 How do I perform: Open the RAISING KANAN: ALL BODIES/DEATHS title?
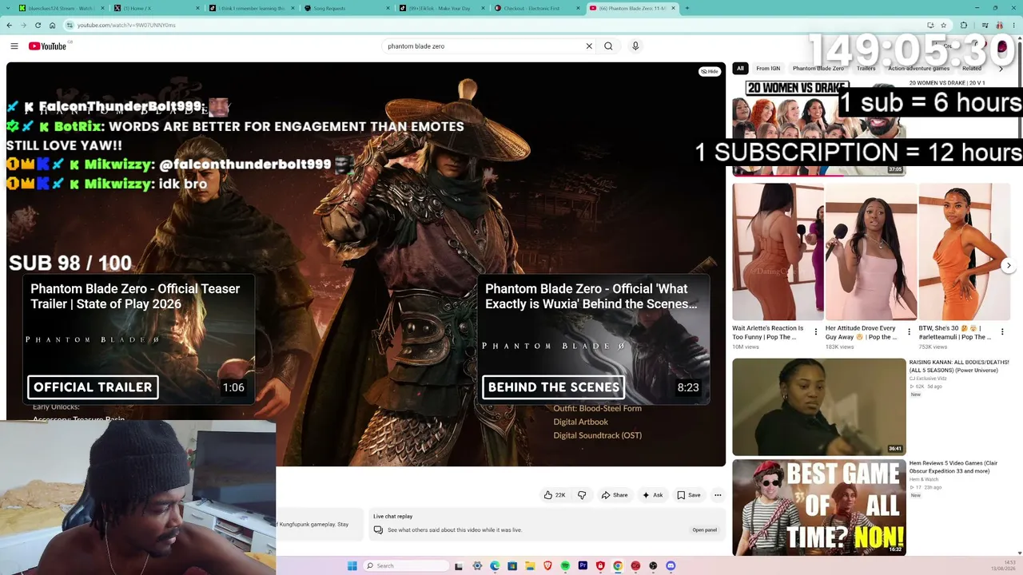(x=959, y=367)
